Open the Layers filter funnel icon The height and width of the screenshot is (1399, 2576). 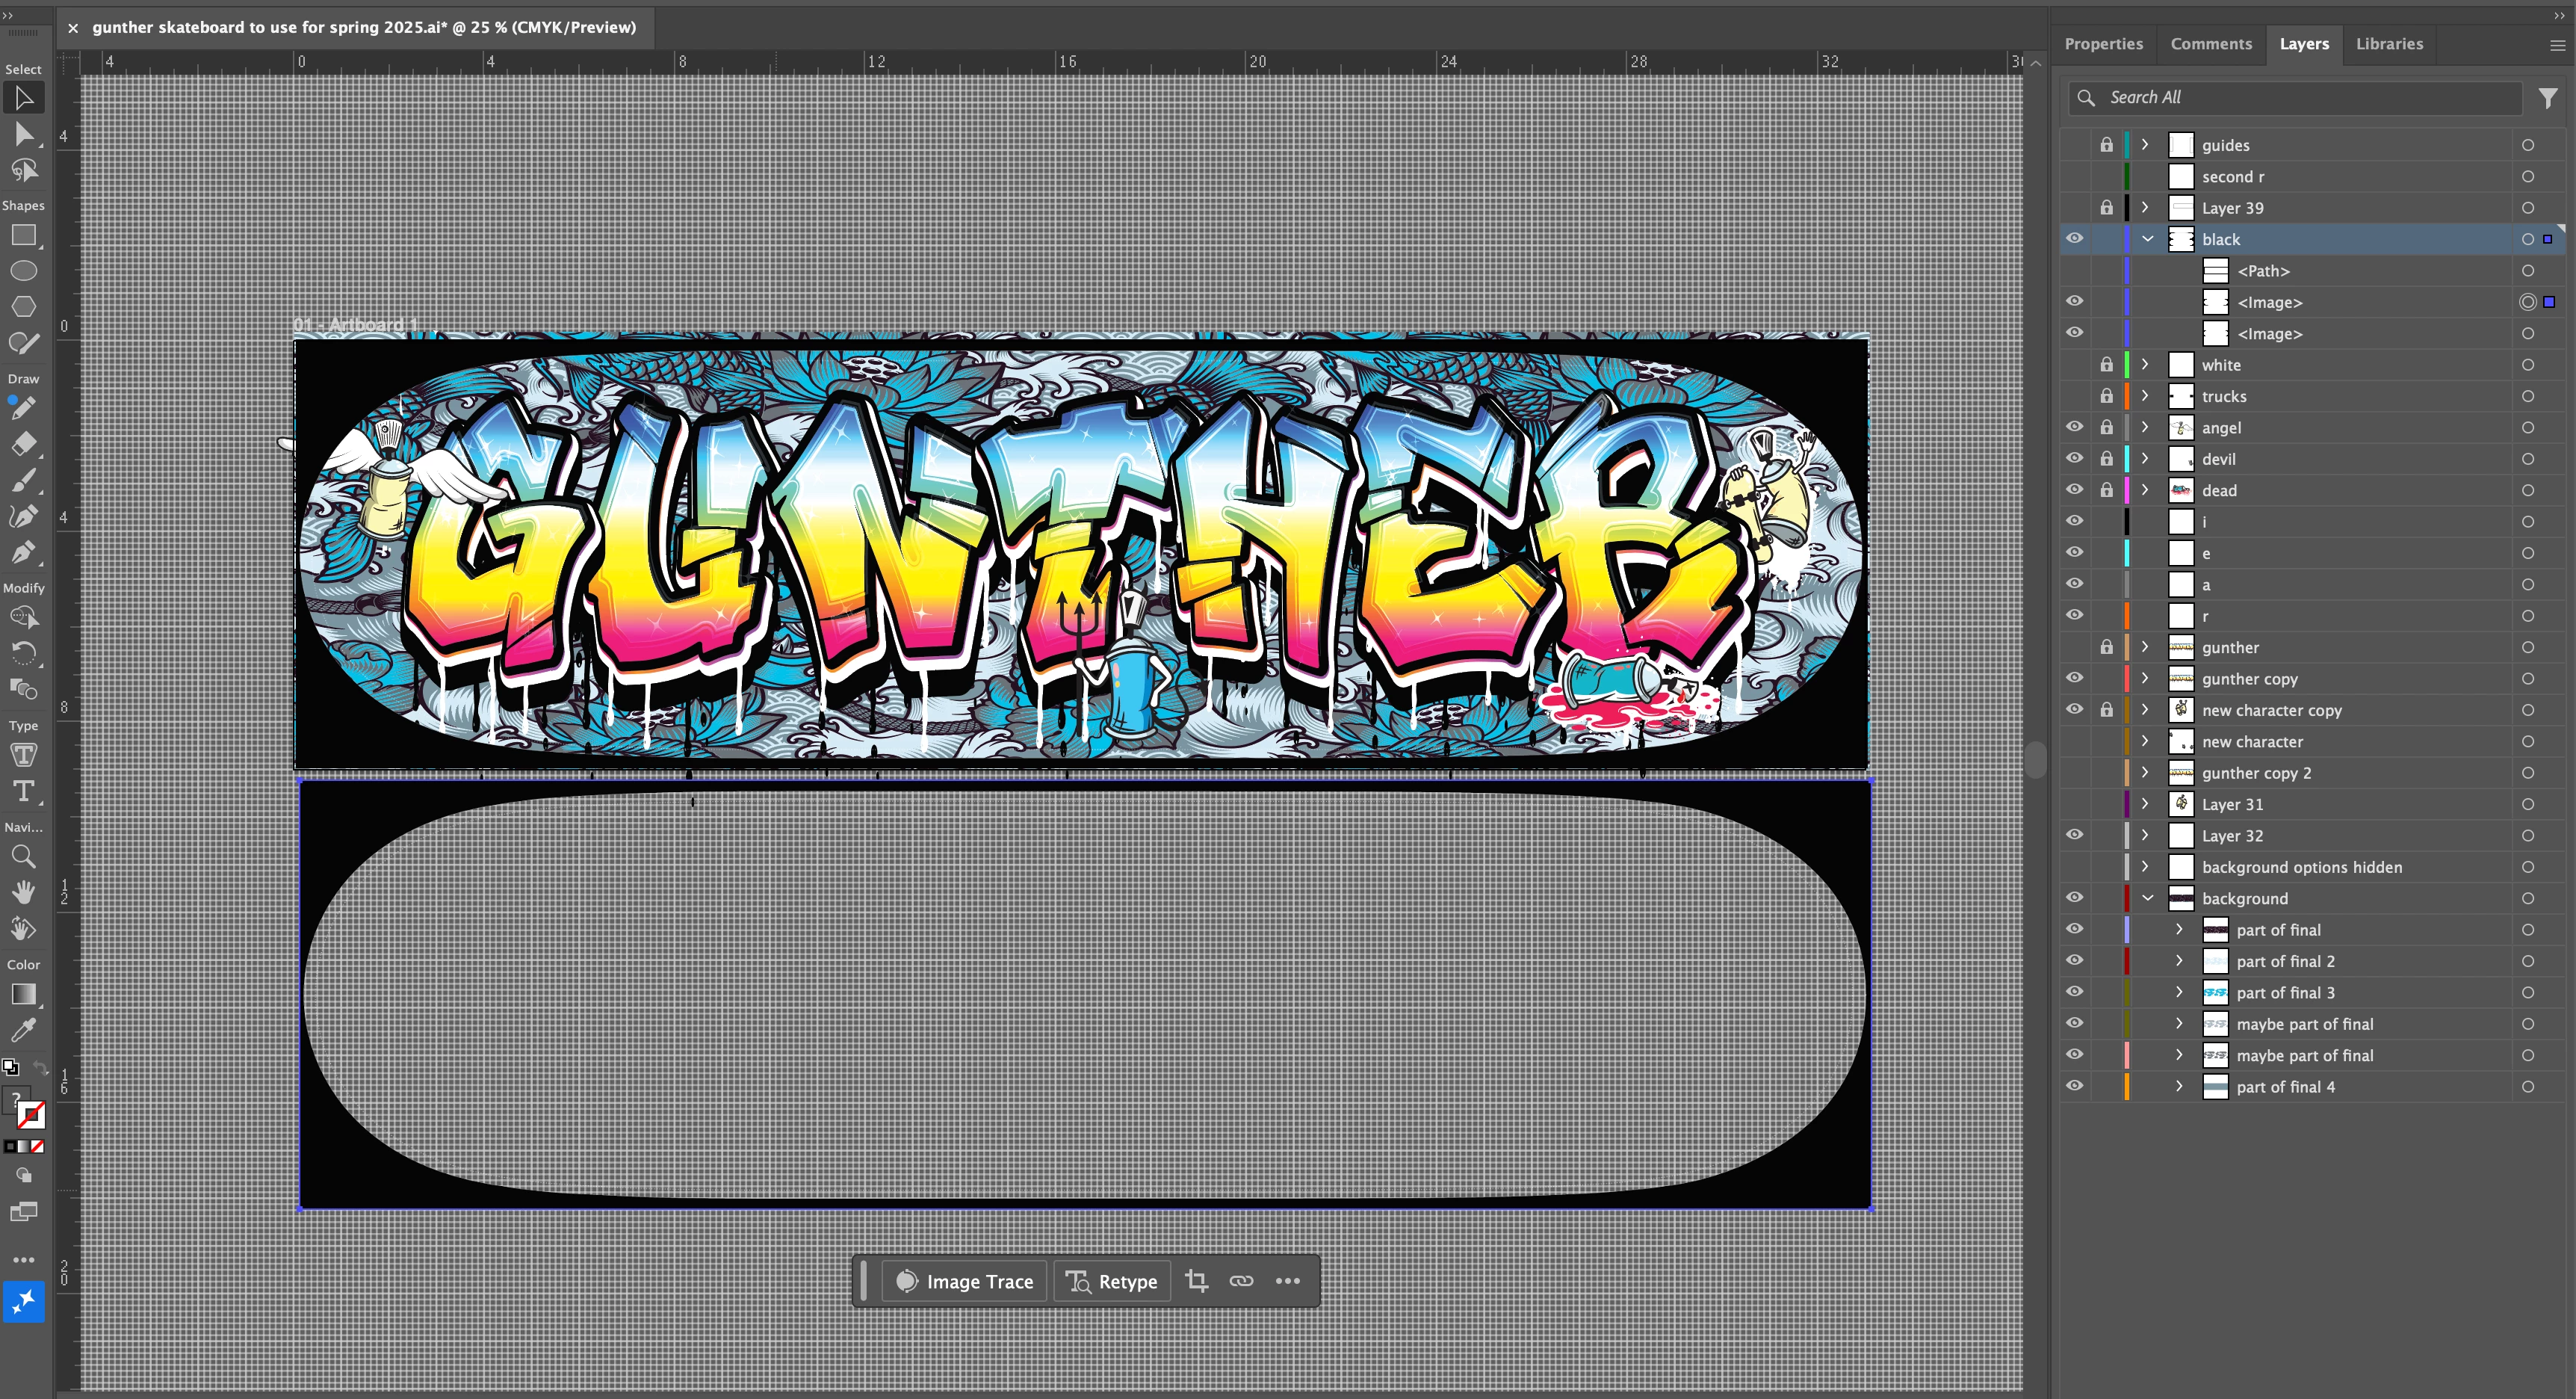point(2548,98)
